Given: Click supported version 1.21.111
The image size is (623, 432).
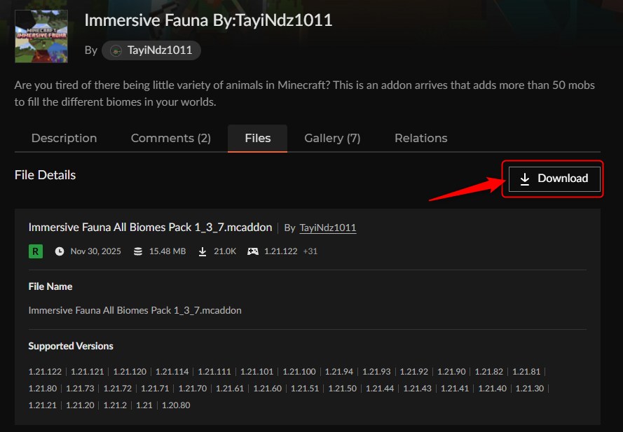Looking at the screenshot, I should [214, 372].
